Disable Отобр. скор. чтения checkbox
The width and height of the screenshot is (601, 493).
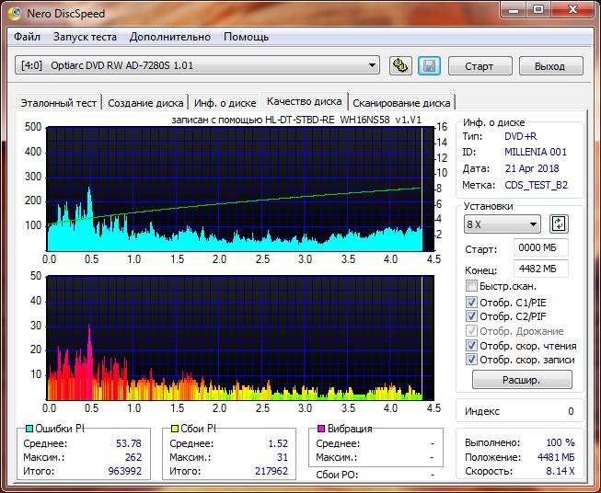pyautogui.click(x=472, y=346)
